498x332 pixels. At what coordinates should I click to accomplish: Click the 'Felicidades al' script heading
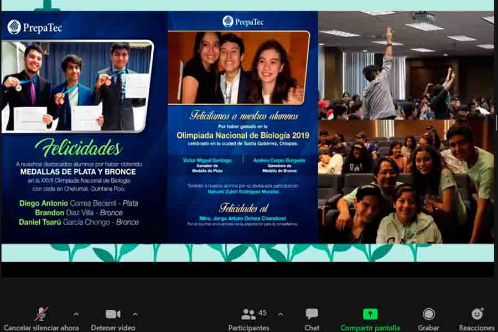point(243,208)
